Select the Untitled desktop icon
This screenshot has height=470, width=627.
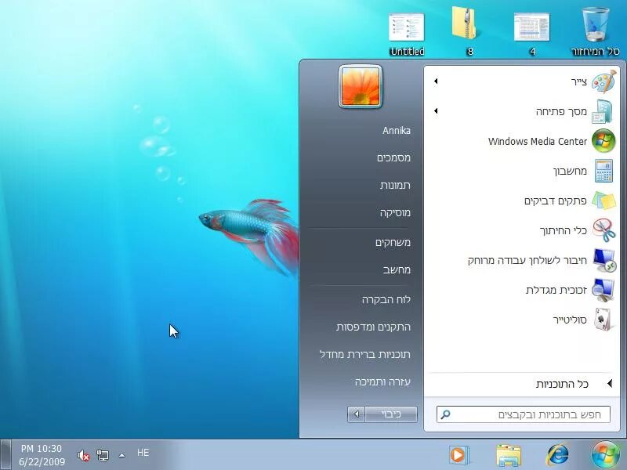tap(407, 27)
